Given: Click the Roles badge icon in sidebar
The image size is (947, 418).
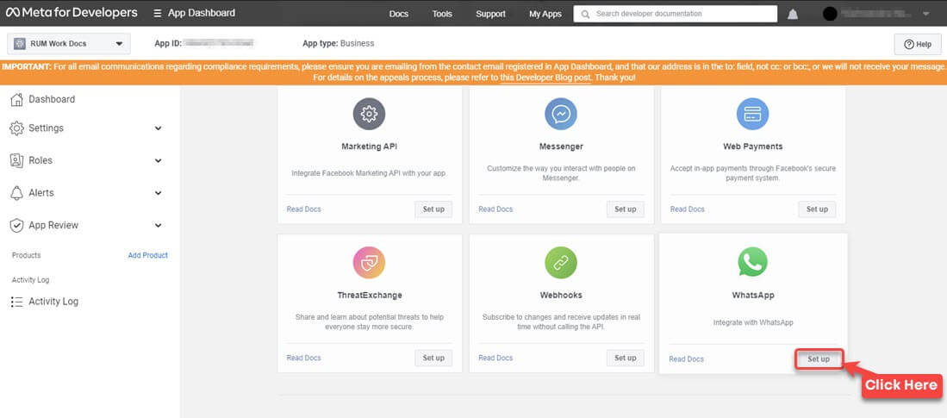Looking at the screenshot, I should click(17, 160).
